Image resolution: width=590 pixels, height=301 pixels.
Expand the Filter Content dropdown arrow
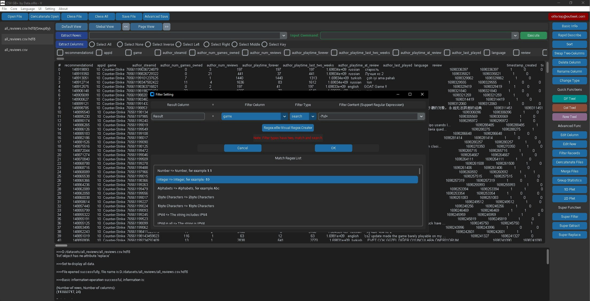point(421,116)
